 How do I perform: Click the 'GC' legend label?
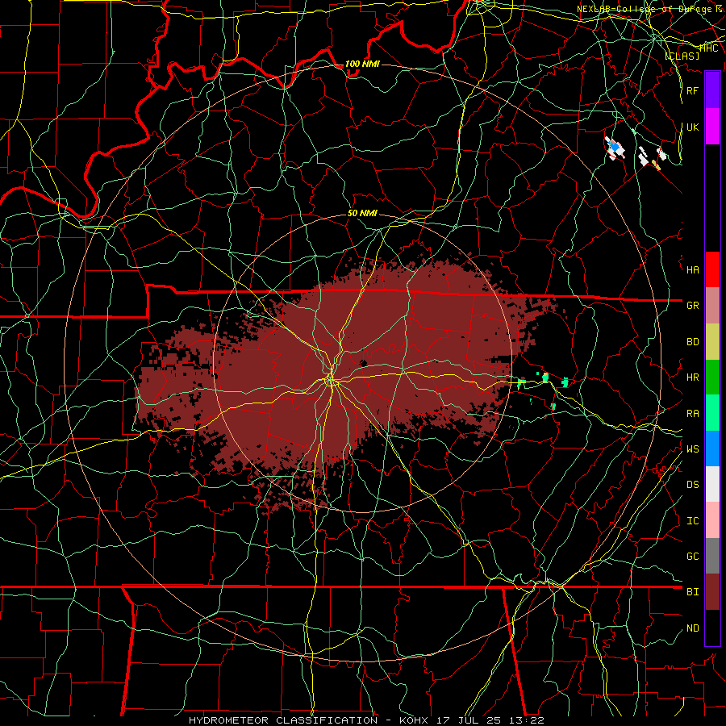tap(693, 557)
